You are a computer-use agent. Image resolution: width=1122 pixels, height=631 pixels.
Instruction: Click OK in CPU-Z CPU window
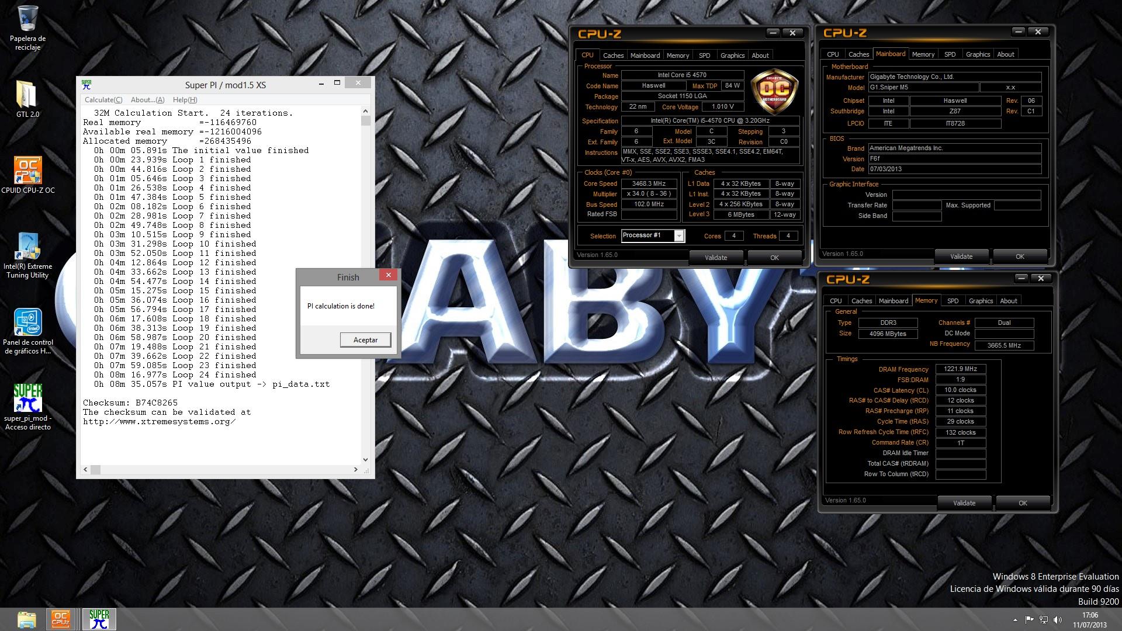[774, 258]
